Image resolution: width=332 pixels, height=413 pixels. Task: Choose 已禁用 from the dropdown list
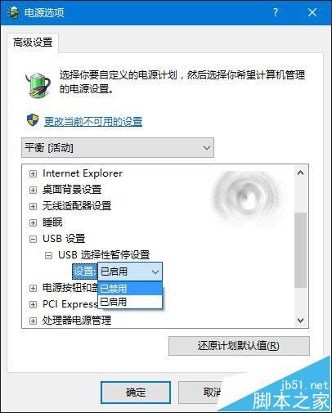click(x=130, y=289)
